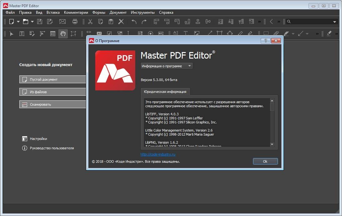Click the Cut scissors icon
This screenshot has width=342, height=216.
90,22
